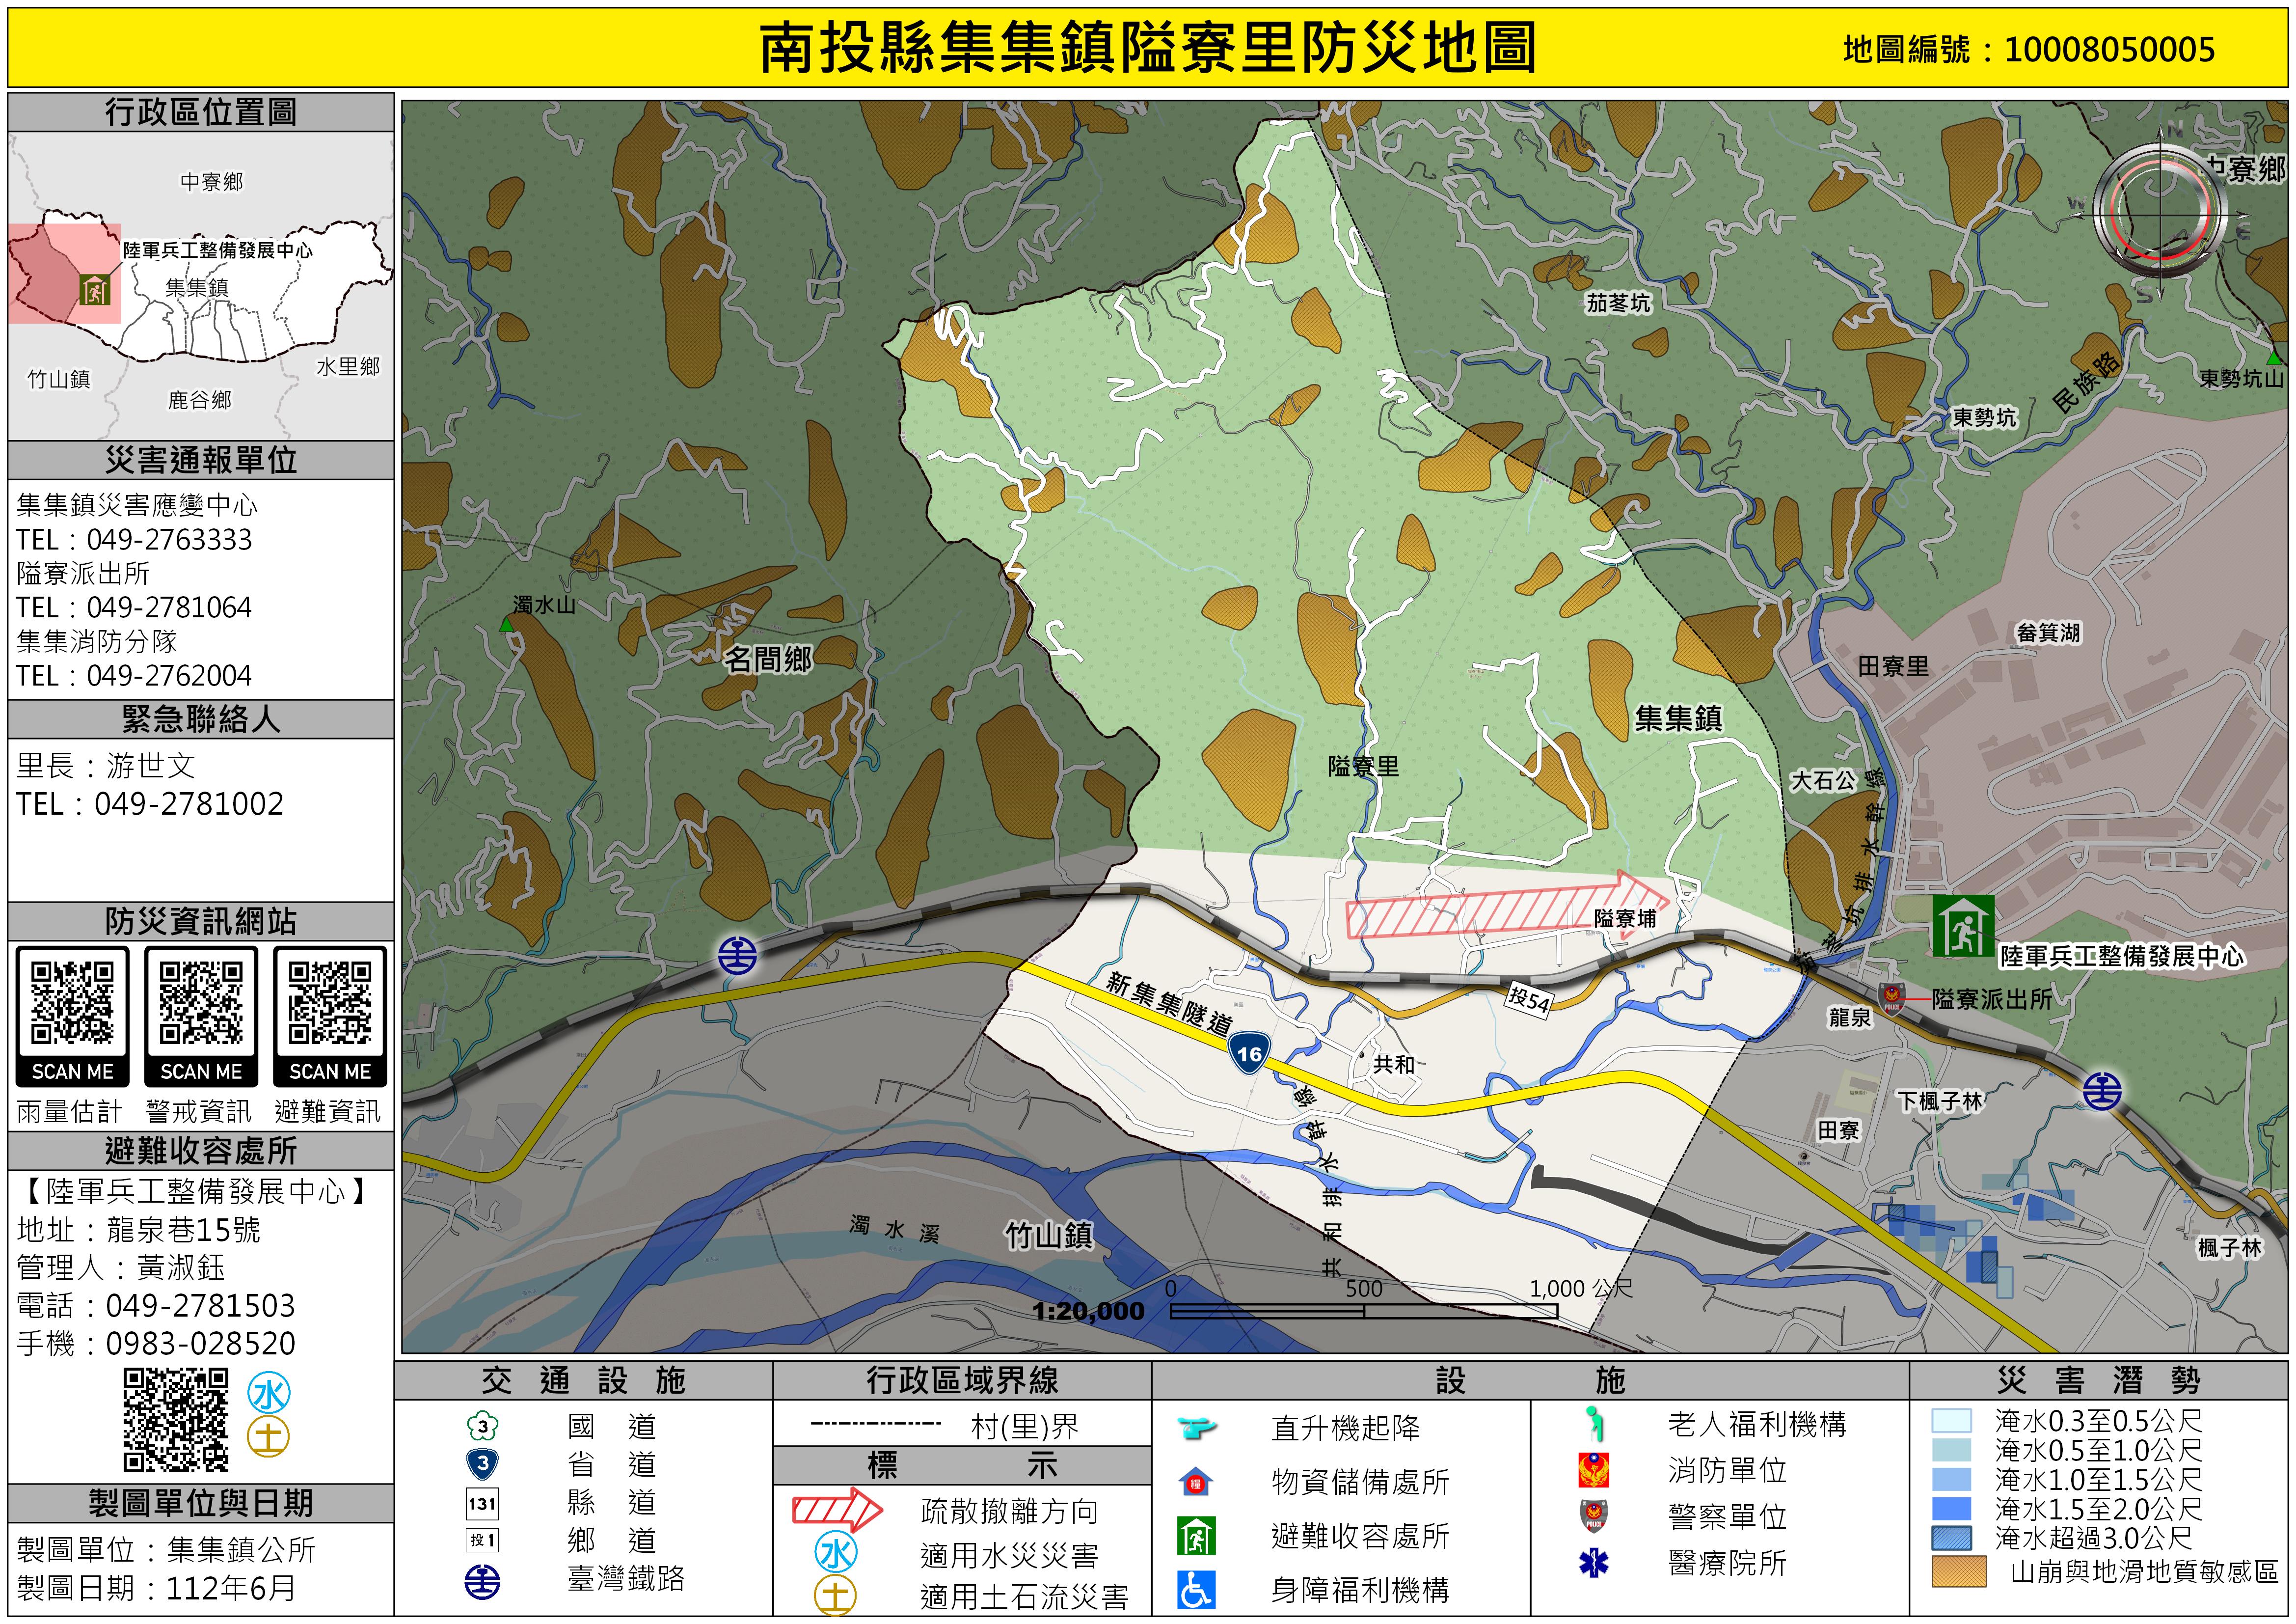The height and width of the screenshot is (1624, 2296).
Task: Click the 雨量估計 QR code
Action: tap(72, 1002)
